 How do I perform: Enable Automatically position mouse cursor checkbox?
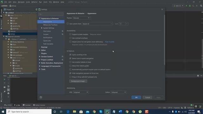(70, 70)
